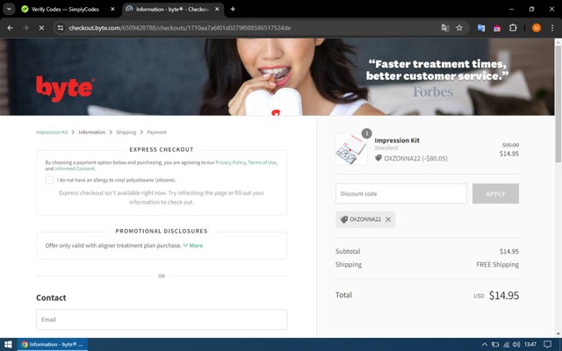Click the FREE Shipping text
The image size is (562, 351).
(x=498, y=264)
